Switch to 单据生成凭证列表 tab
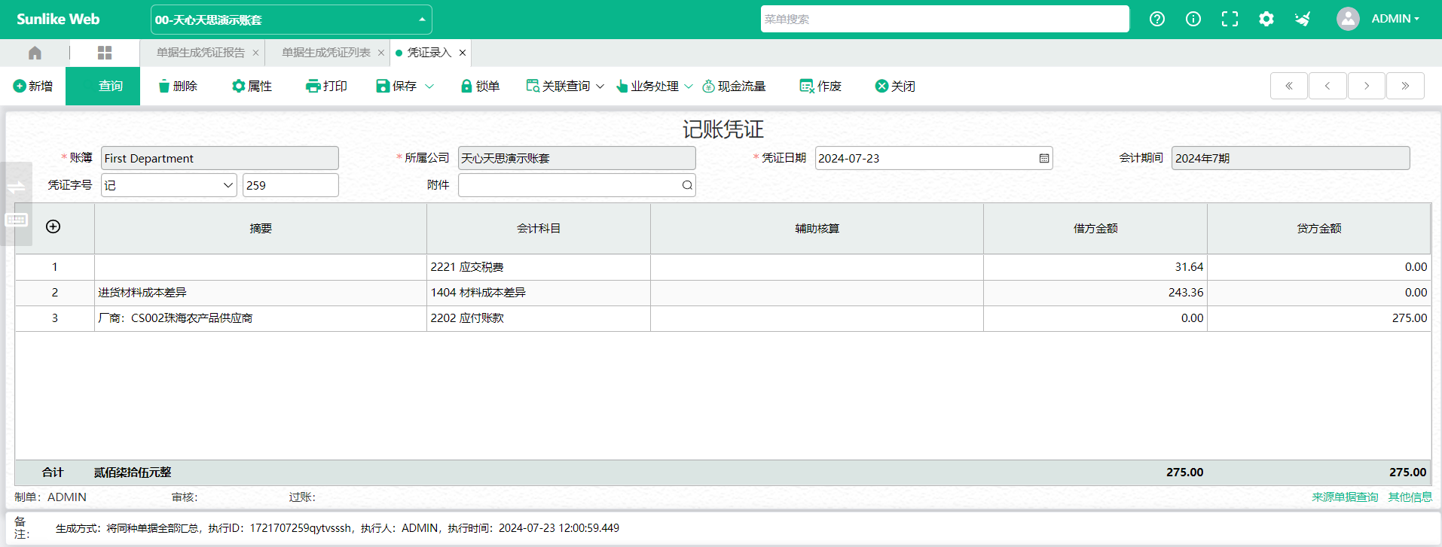 point(326,53)
